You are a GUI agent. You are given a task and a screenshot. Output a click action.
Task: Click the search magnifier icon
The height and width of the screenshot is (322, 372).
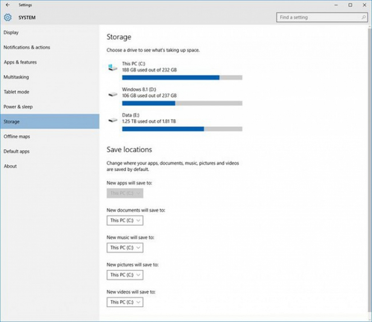pos(363,17)
